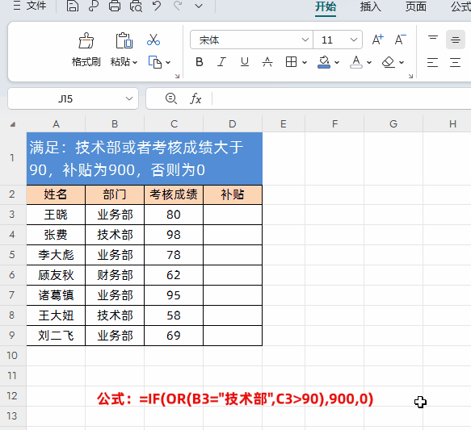Image resolution: width=471 pixels, height=430 pixels.
Task: Select cell with score 95
Action: click(174, 295)
